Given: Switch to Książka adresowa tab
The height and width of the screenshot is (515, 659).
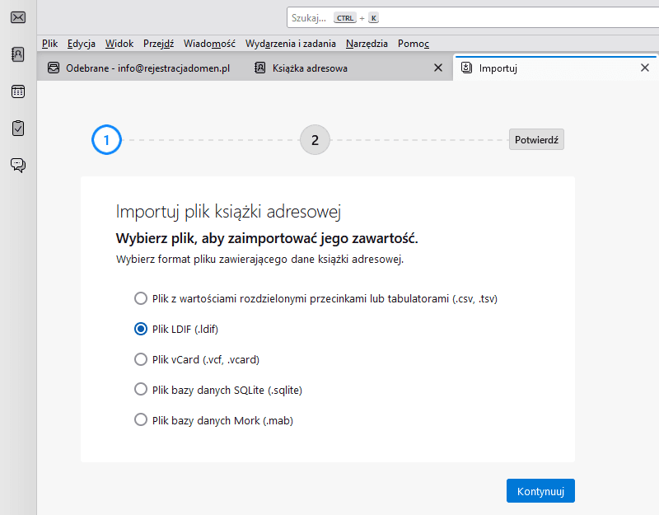Looking at the screenshot, I should click(310, 68).
